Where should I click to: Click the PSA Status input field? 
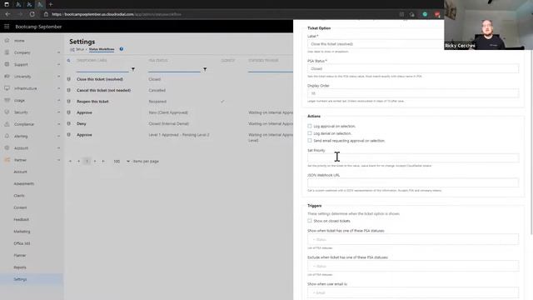413,68
